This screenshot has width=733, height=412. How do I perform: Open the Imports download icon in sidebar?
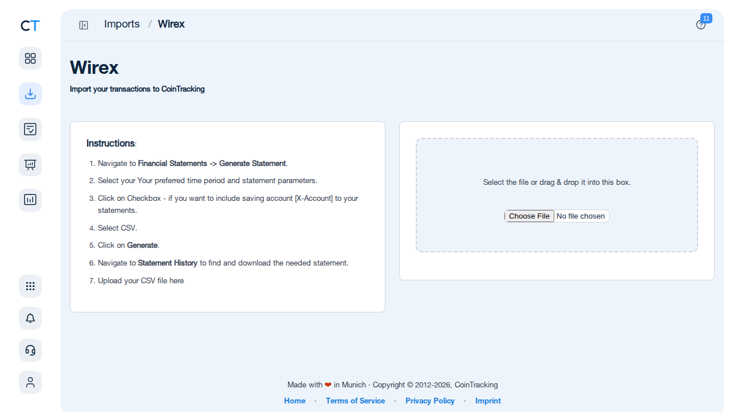point(30,94)
